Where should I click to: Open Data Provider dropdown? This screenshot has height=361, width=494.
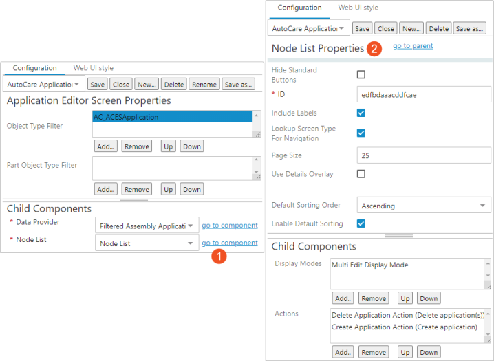click(x=147, y=226)
